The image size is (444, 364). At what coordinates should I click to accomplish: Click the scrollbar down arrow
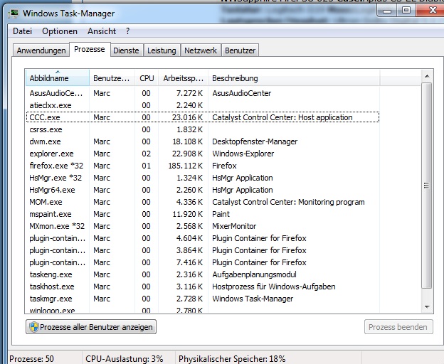tap(427, 307)
